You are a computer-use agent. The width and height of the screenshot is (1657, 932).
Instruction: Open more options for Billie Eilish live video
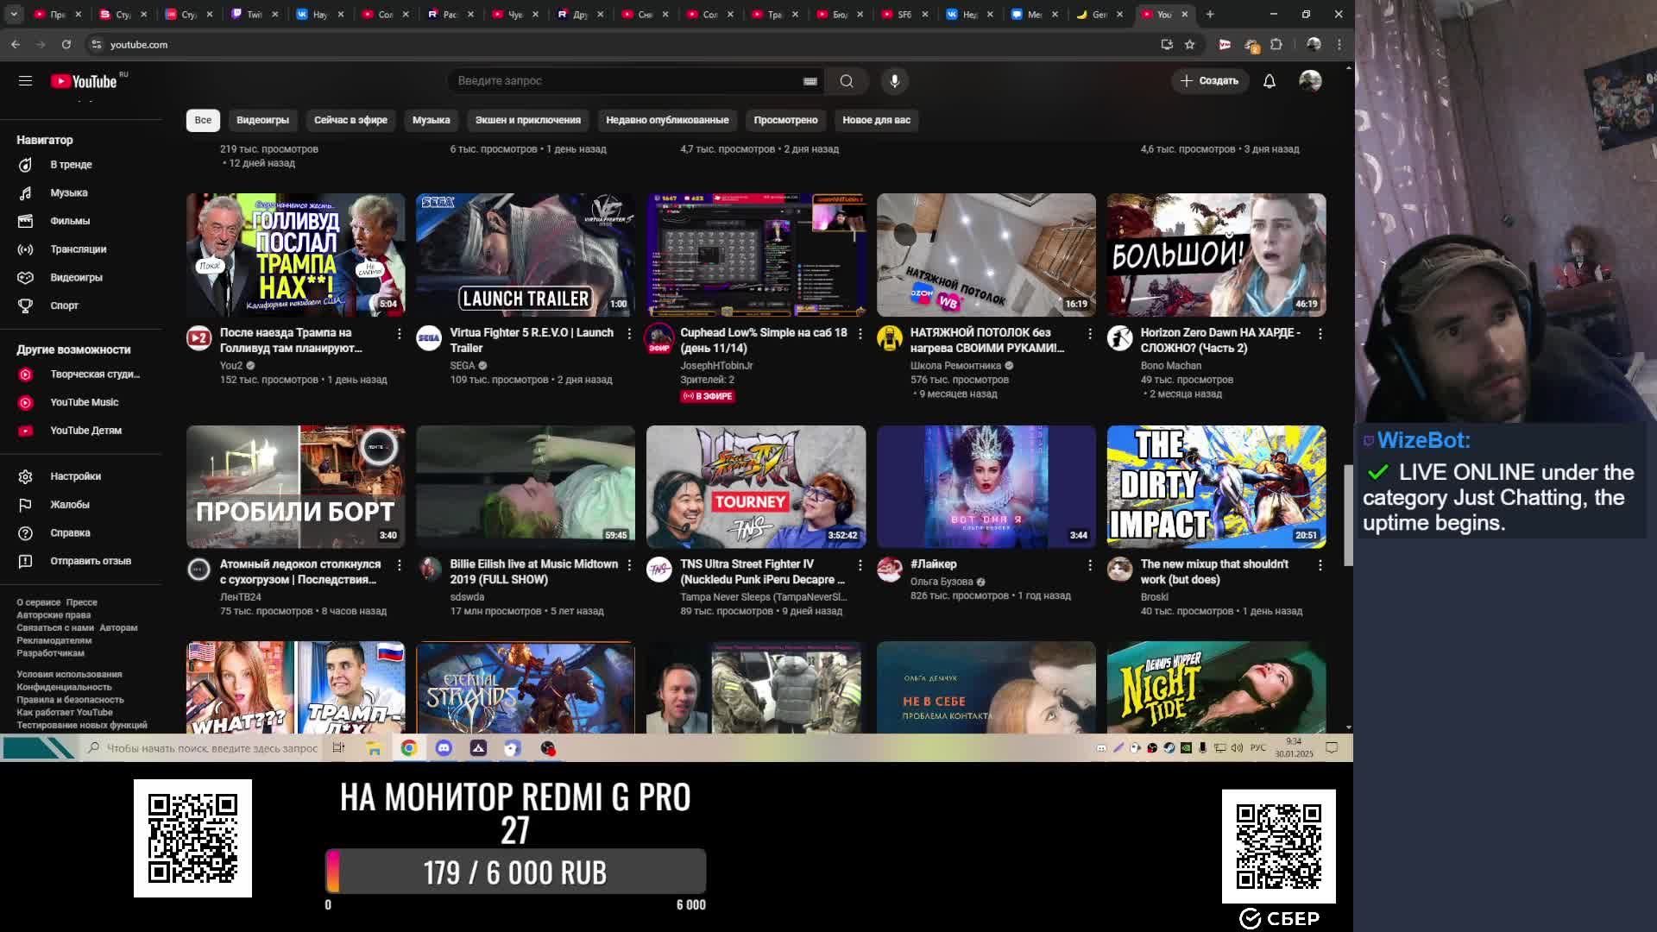pyautogui.click(x=629, y=564)
